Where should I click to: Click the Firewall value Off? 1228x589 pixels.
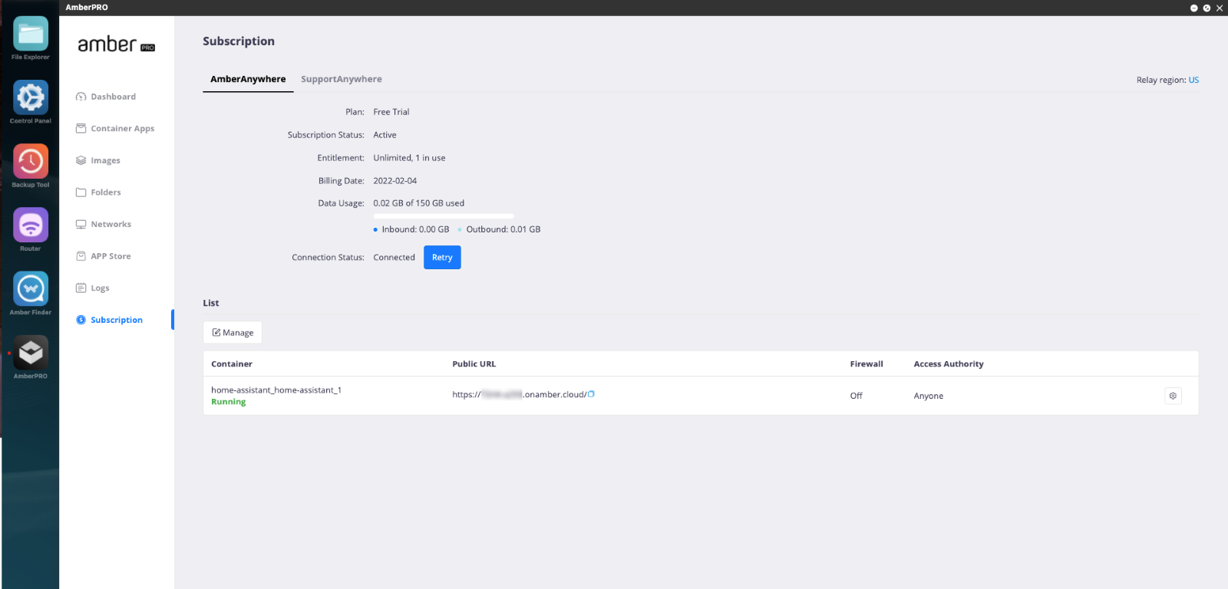pos(857,396)
